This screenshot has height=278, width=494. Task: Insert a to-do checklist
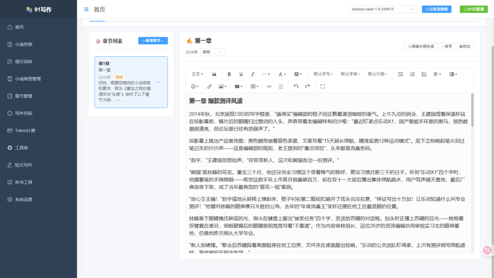[x=424, y=74]
